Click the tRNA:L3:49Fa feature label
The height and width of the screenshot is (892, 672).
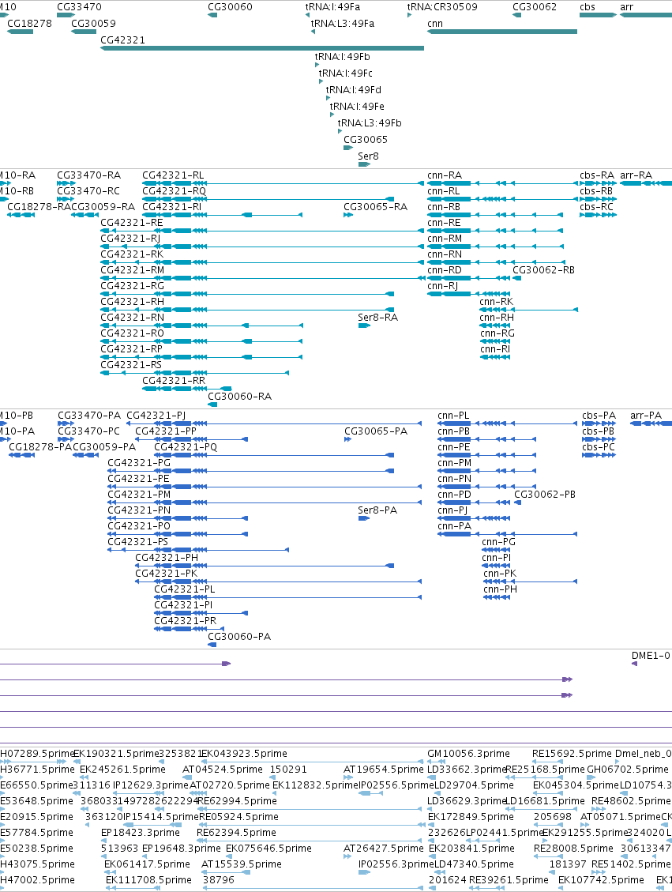pyautogui.click(x=343, y=24)
